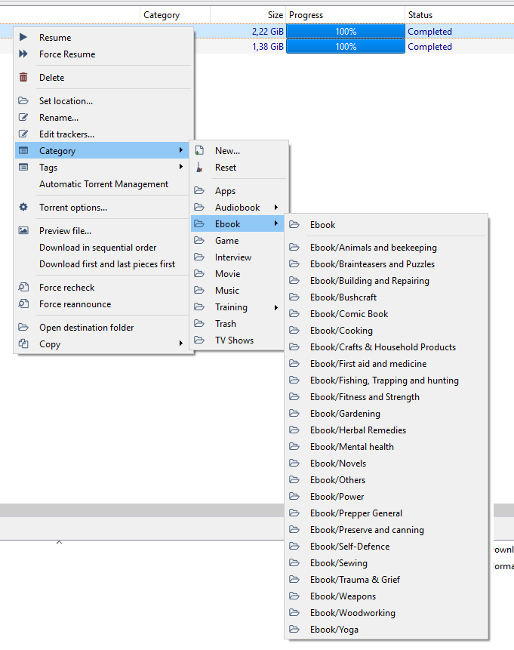Choose Ebook/First aid and medicine
The height and width of the screenshot is (650, 514).
[386, 364]
